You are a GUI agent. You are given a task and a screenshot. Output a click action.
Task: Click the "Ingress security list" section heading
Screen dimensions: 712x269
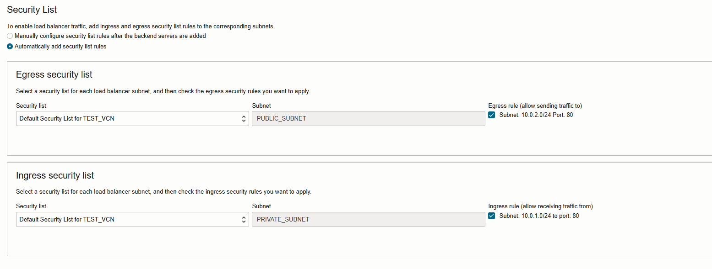tap(55, 175)
